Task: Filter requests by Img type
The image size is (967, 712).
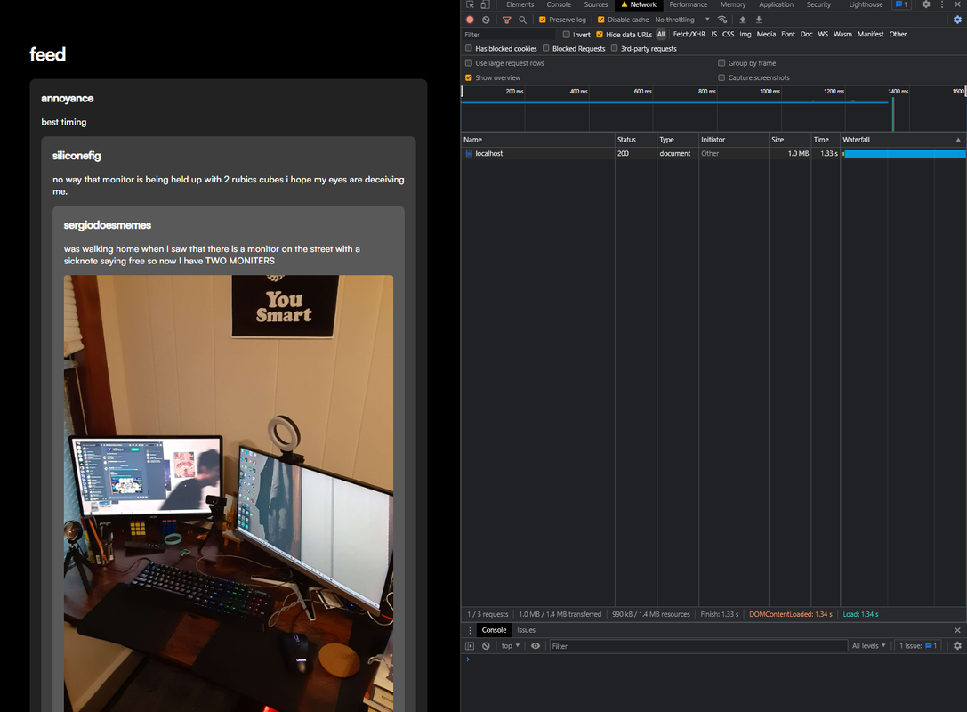Action: click(x=745, y=35)
